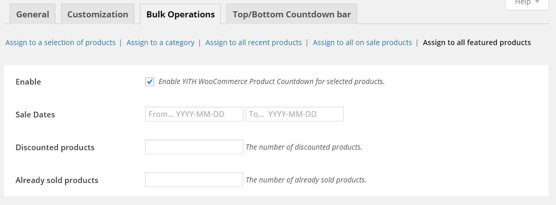The image size is (556, 205).
Task: Click the bold 'Enable' row label
Action: click(28, 82)
